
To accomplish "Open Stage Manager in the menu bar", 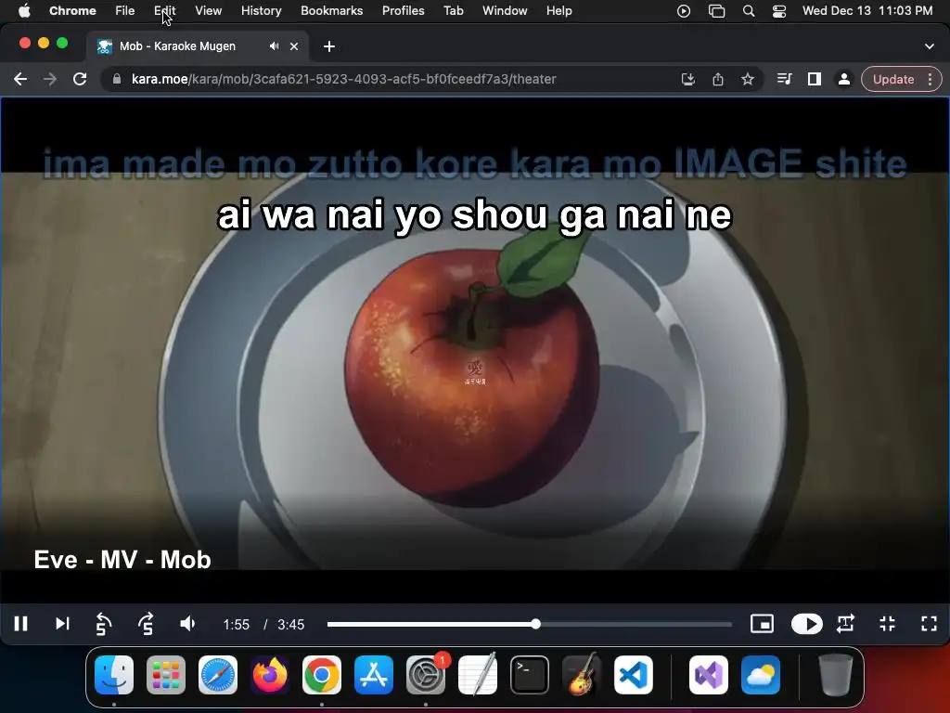I will coord(717,11).
